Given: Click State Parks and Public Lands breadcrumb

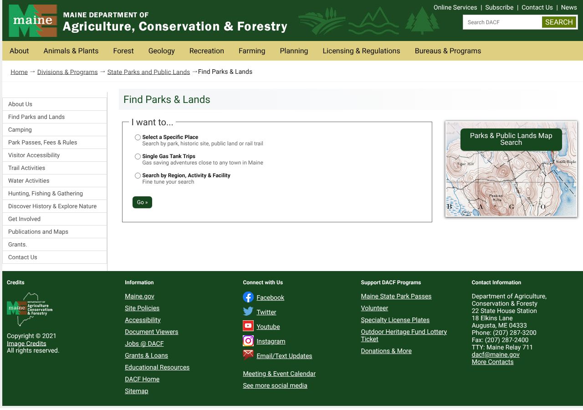Looking at the screenshot, I should click(x=148, y=72).
